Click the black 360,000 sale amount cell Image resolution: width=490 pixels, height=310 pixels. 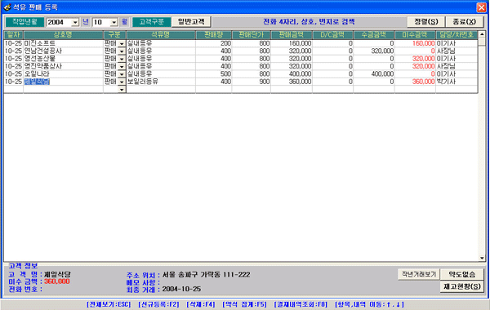(292, 82)
